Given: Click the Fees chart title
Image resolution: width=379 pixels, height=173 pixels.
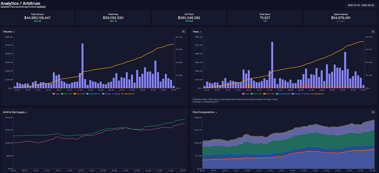Looking at the screenshot, I should pos(196,32).
